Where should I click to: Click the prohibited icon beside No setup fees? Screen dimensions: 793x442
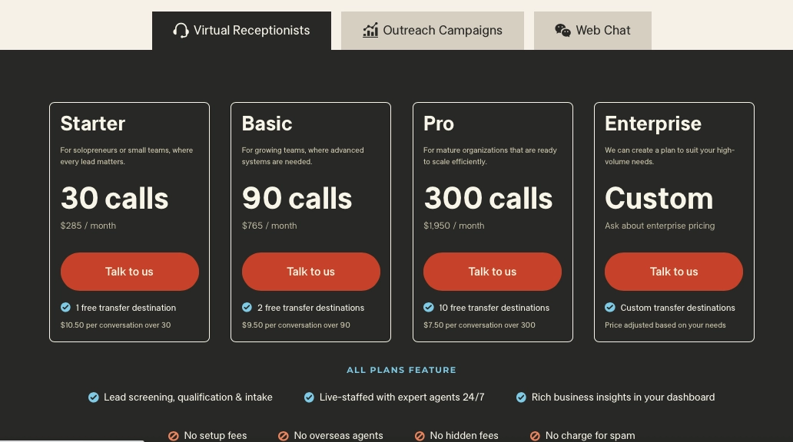coord(174,436)
